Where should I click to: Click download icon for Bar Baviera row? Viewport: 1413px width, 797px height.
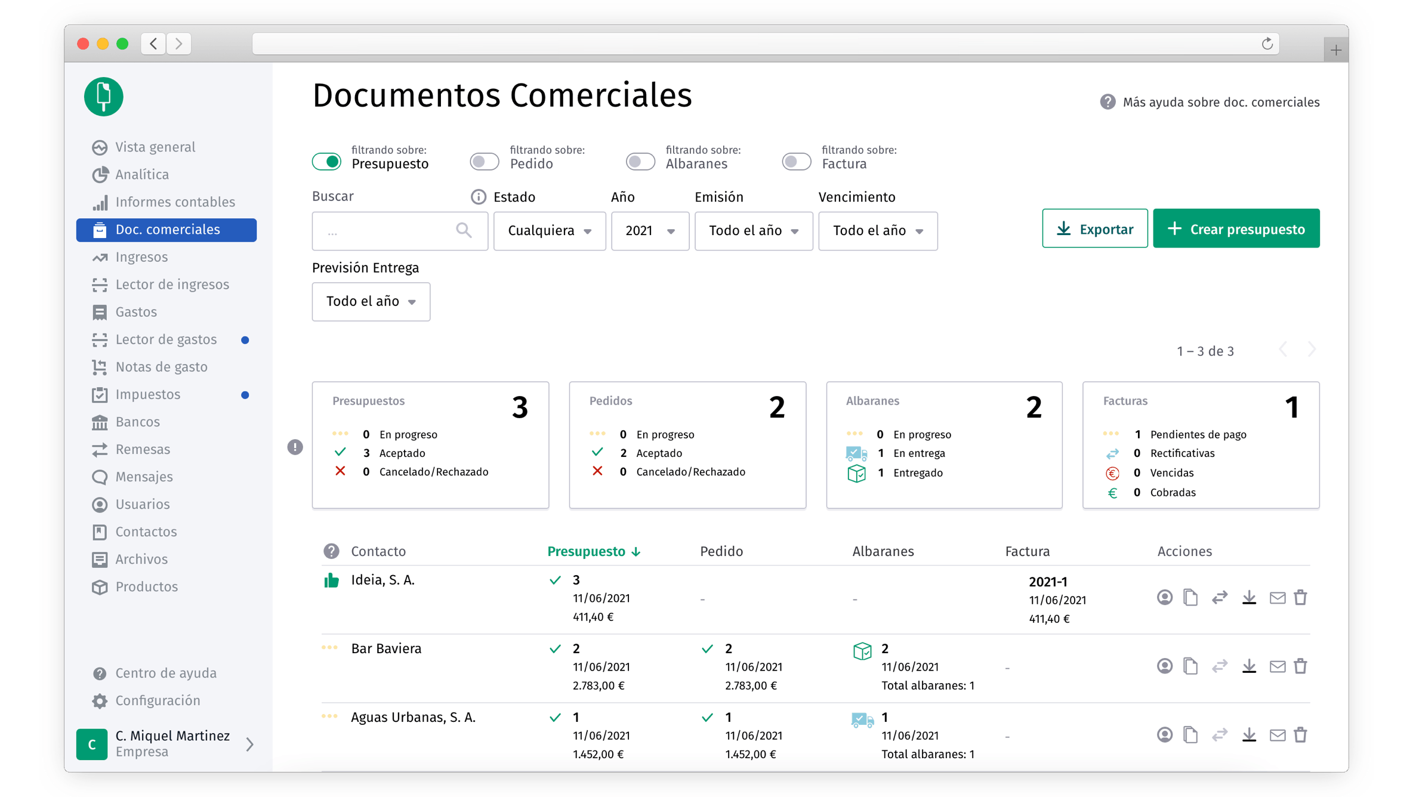point(1249,666)
